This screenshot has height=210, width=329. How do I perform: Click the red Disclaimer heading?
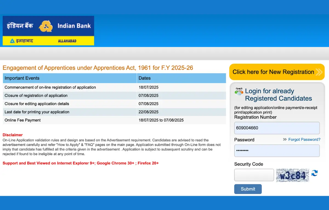point(13,135)
